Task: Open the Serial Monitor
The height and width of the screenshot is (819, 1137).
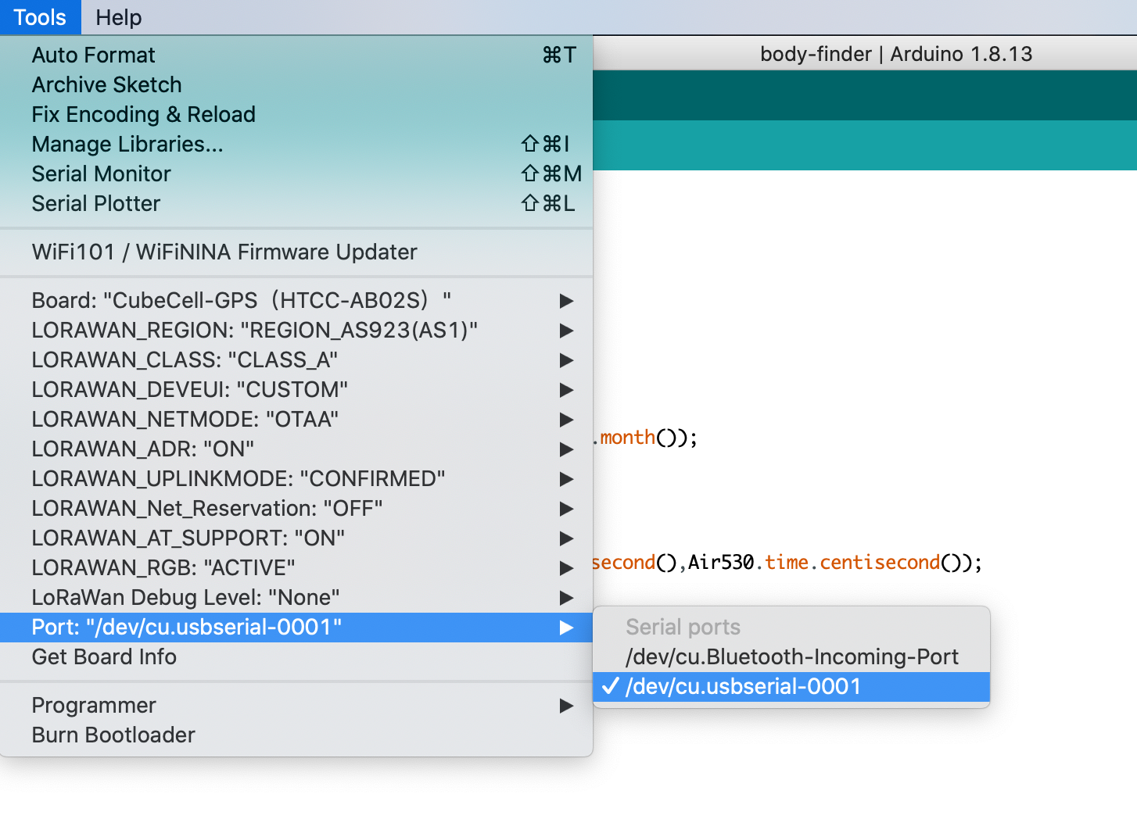Action: pyautogui.click(x=296, y=173)
